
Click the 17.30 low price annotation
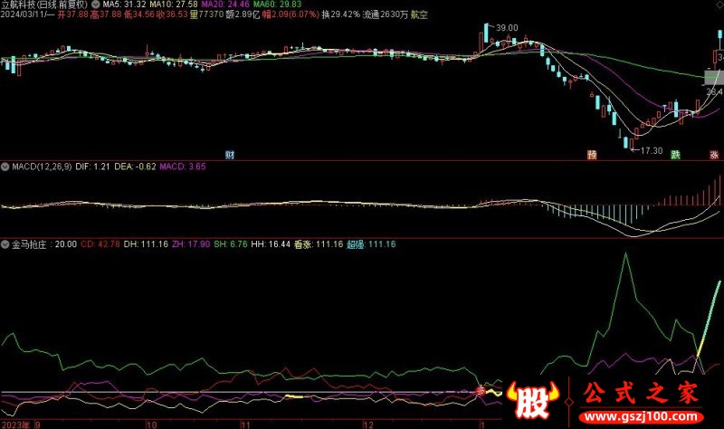click(x=652, y=150)
